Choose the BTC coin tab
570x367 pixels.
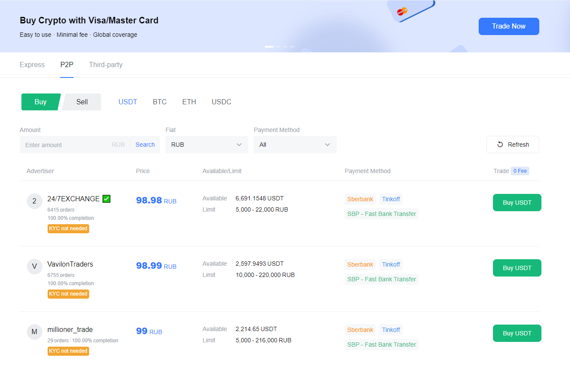click(160, 102)
